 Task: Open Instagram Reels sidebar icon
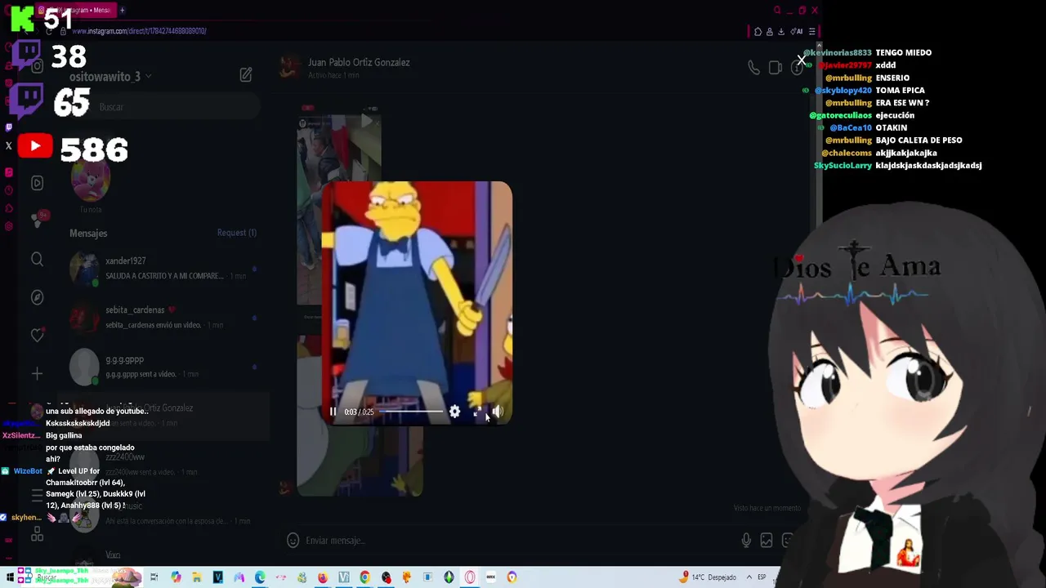point(37,183)
